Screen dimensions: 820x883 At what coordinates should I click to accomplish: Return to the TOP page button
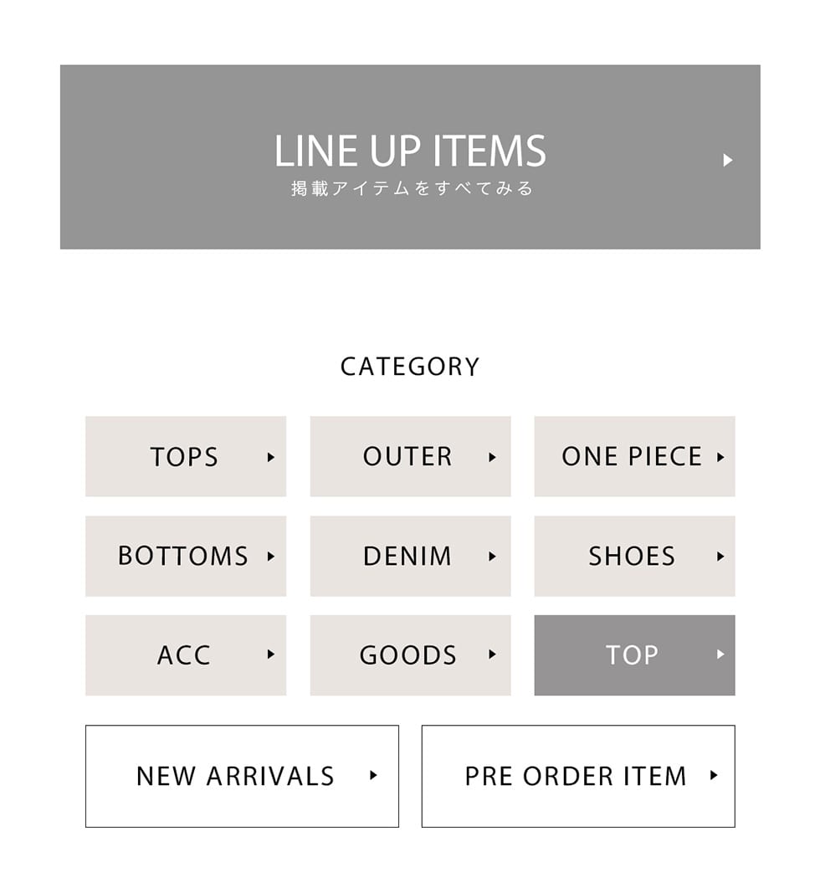coord(633,655)
